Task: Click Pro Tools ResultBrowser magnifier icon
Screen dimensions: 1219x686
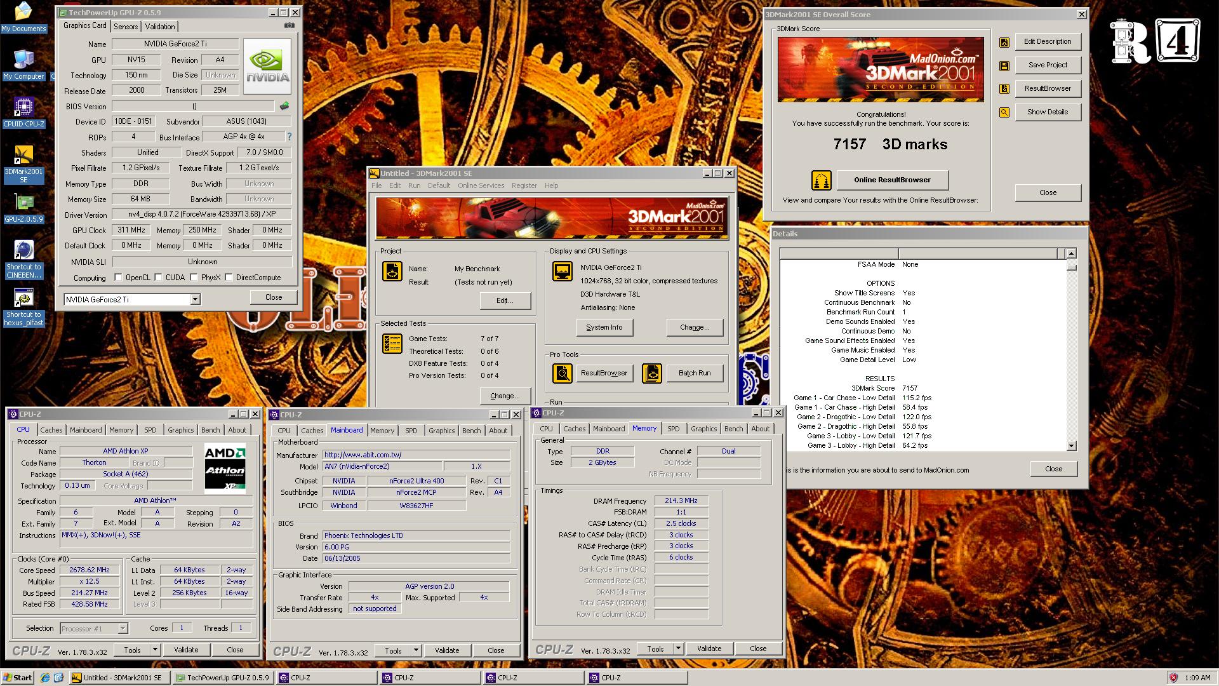Action: [x=563, y=373]
